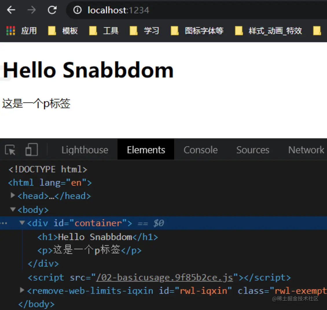Image resolution: width=327 pixels, height=310 pixels.
Task: Open the 02-basicusage.9f85b2ce.js script link
Action: click(x=164, y=278)
